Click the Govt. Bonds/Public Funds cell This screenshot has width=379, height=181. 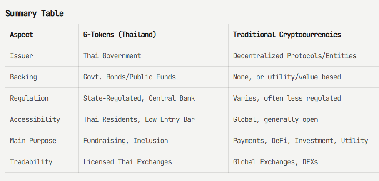point(129,77)
